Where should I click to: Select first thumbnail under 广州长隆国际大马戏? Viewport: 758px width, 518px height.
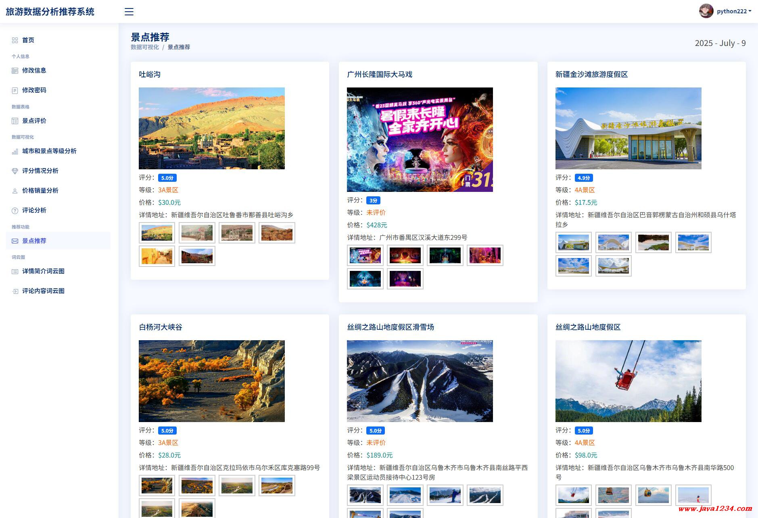pyautogui.click(x=365, y=256)
